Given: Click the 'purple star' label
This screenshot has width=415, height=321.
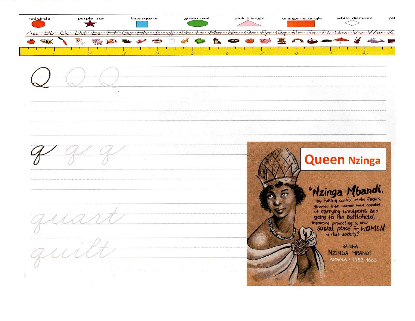Looking at the screenshot, I should pyautogui.click(x=91, y=18).
